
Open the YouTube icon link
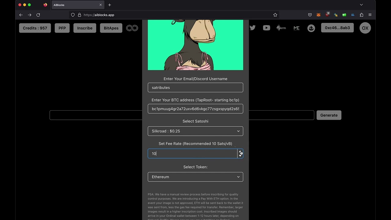pos(266,28)
